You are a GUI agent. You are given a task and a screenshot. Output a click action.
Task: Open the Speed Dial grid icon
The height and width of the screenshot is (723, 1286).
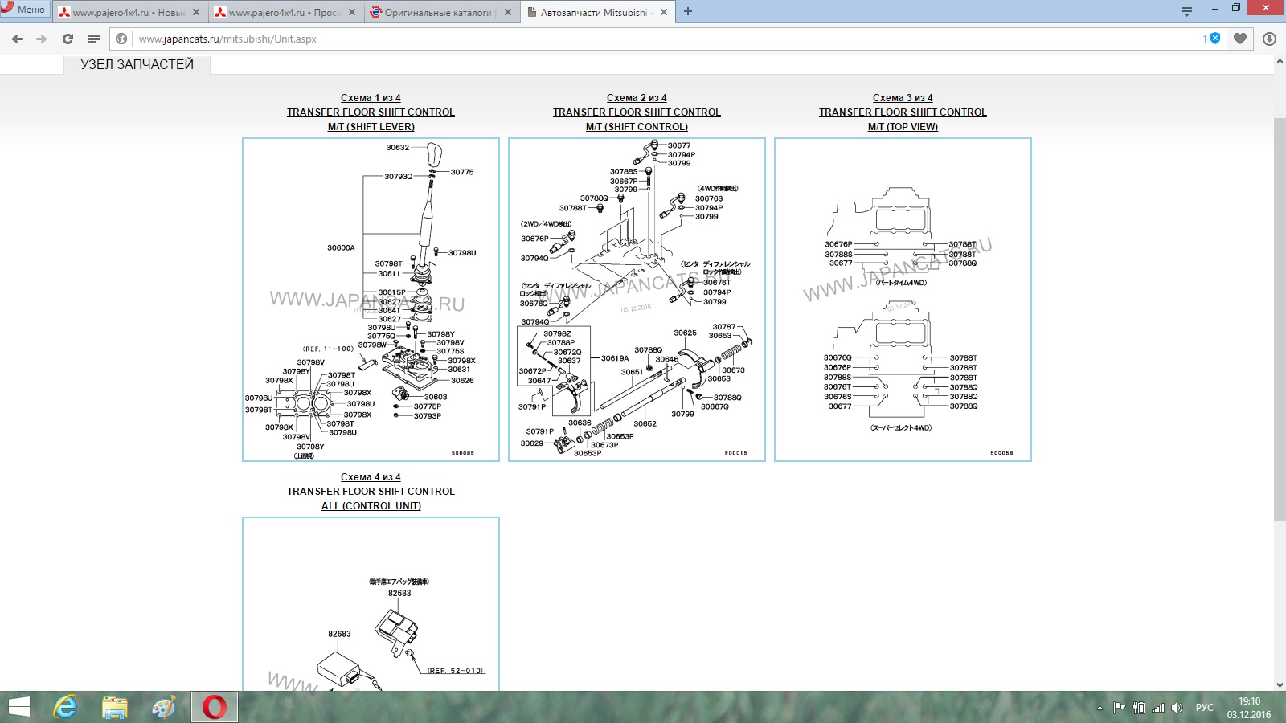pos(94,39)
